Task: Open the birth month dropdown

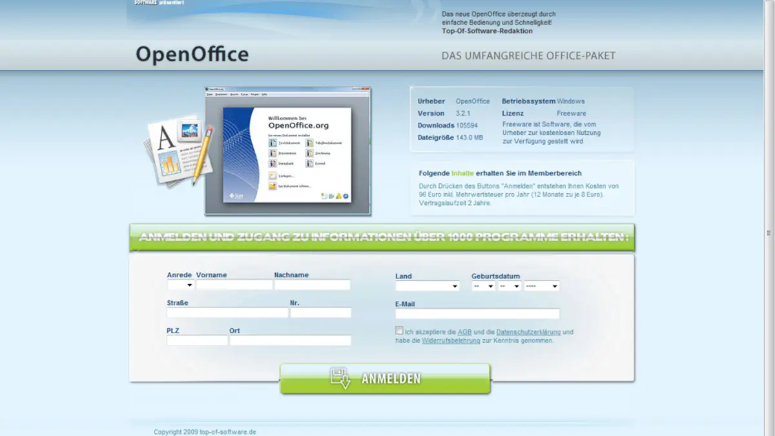Action: [510, 285]
